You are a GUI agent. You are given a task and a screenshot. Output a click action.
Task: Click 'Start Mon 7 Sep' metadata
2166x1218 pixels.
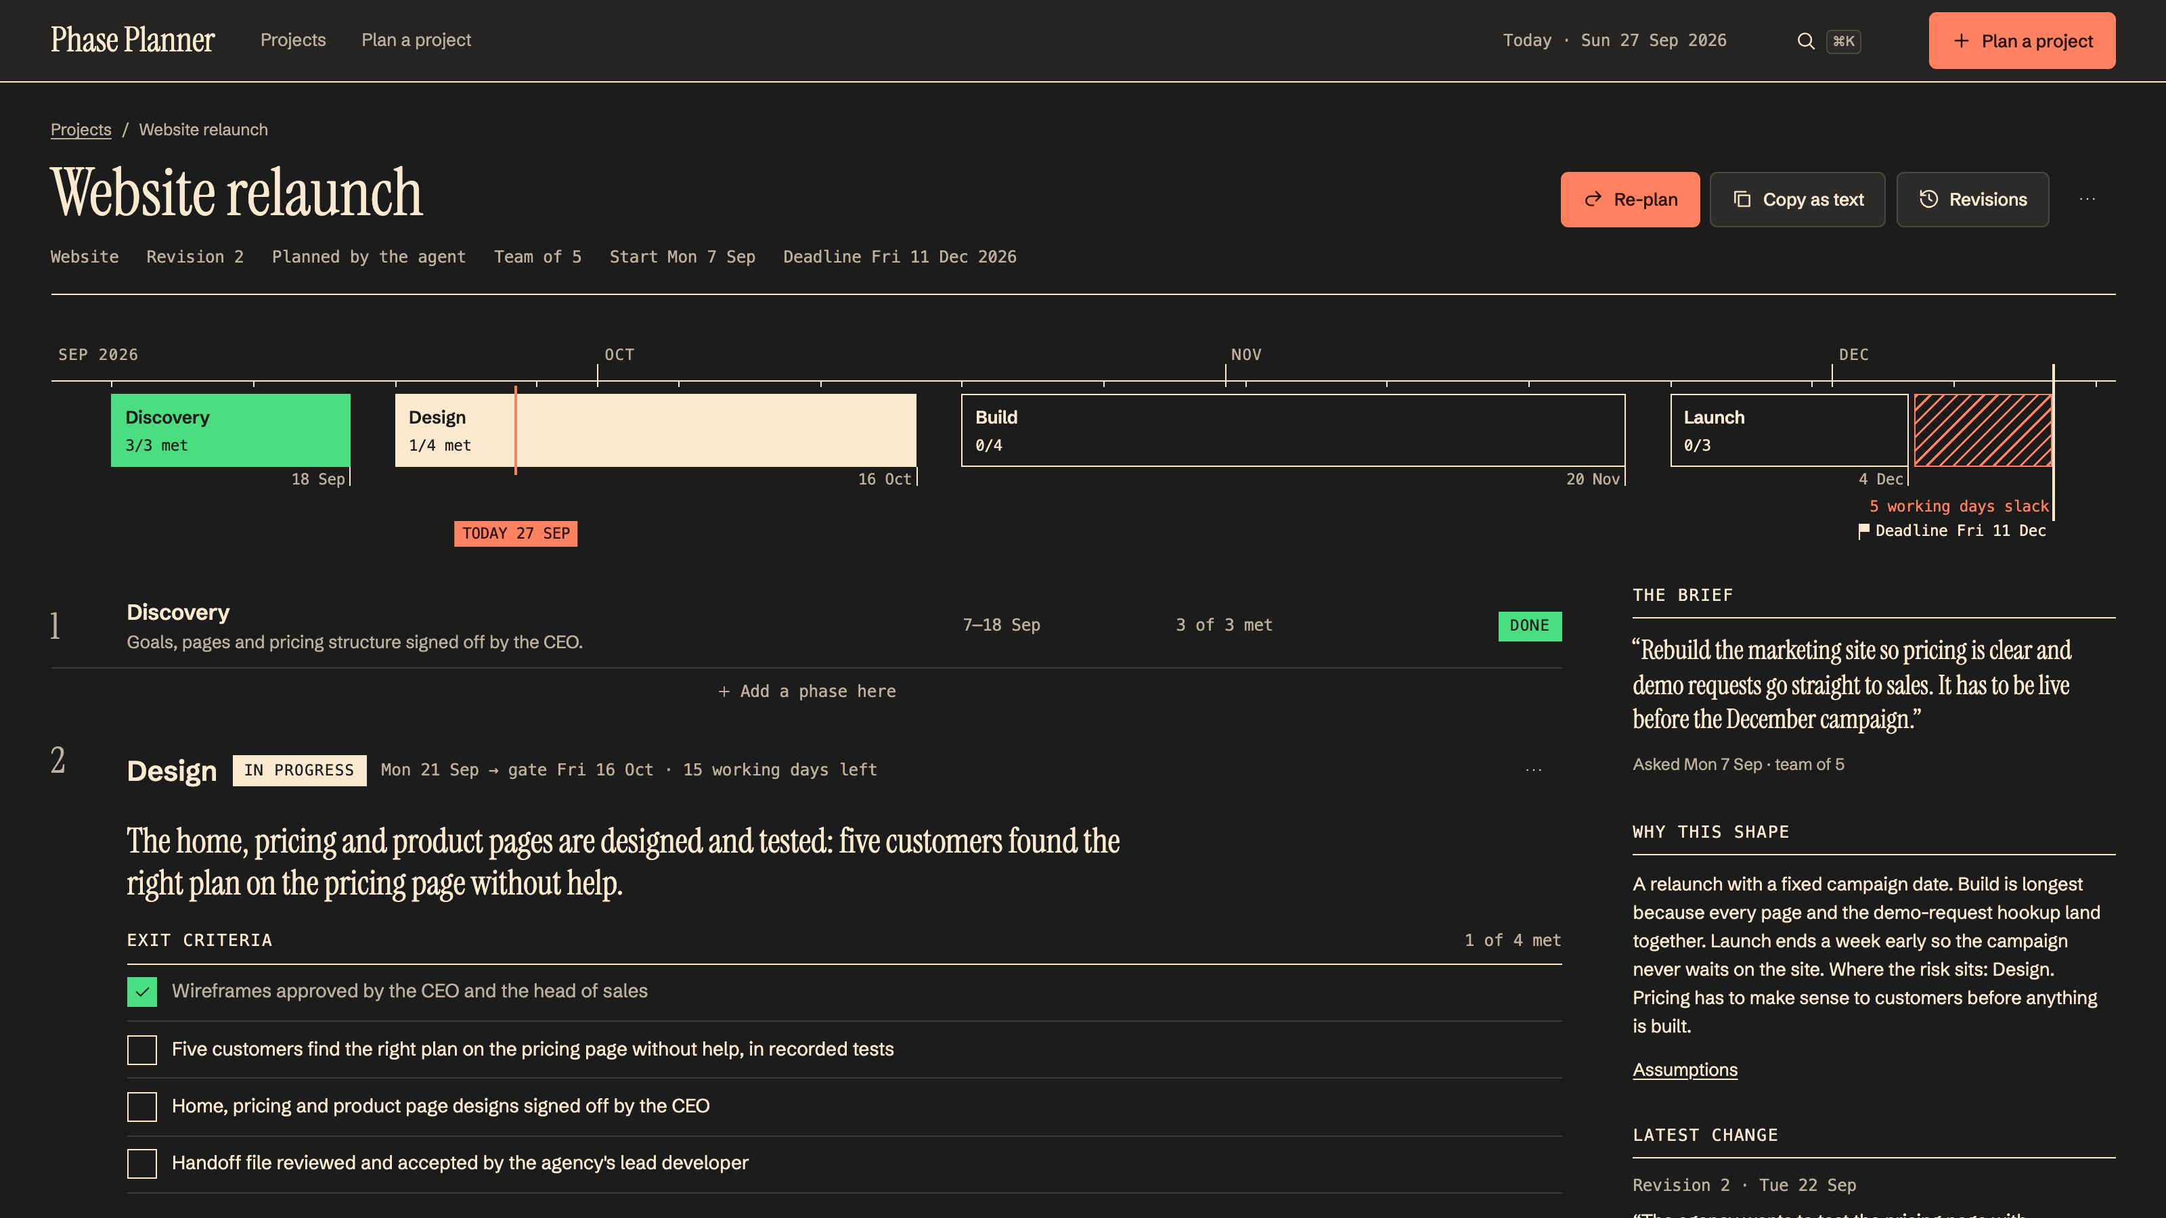(x=682, y=257)
